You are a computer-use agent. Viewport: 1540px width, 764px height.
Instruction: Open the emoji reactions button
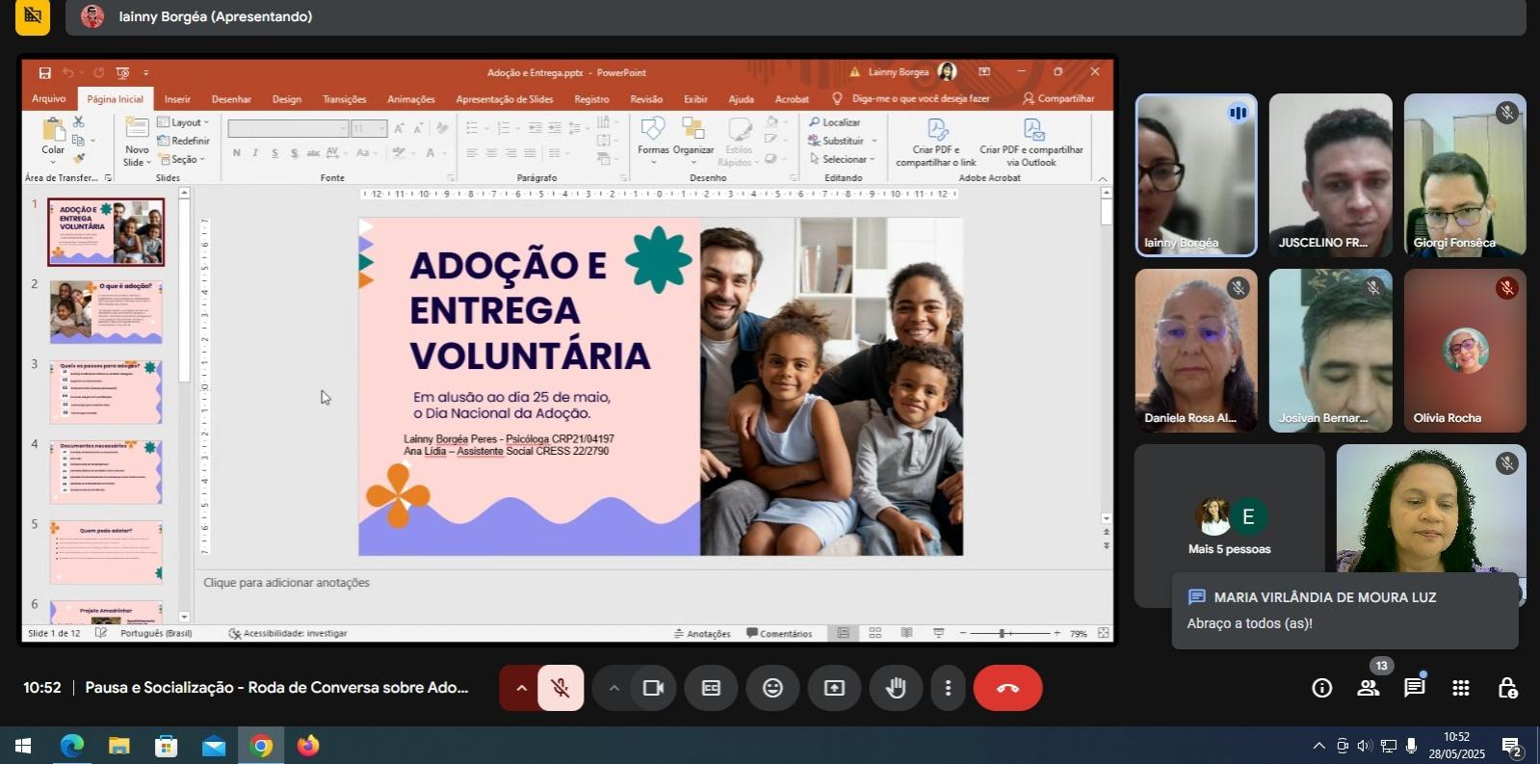772,688
